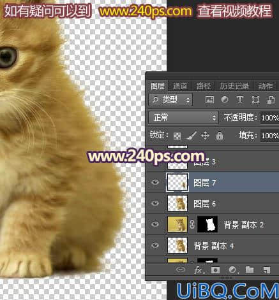Hide layer 图层 7
The width and height of the screenshot is (279, 300).
155,182
